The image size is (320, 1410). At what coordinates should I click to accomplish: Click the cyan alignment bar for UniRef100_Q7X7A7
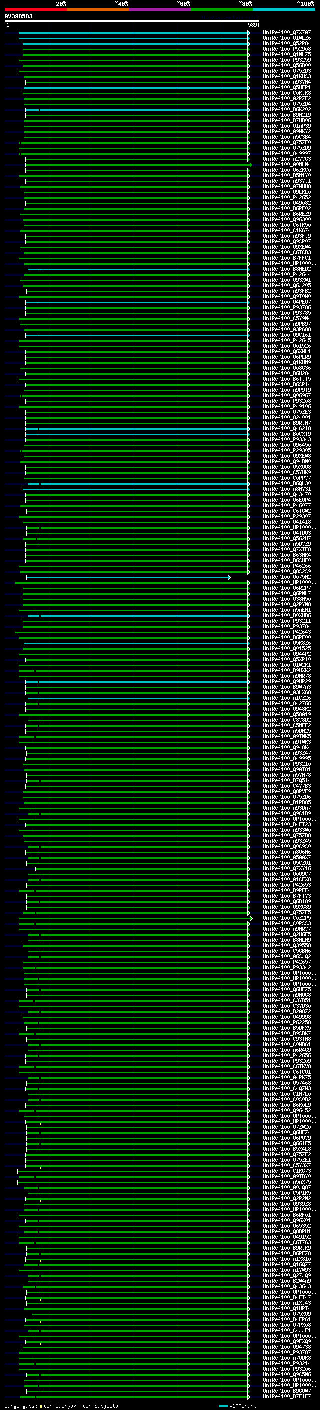(x=134, y=33)
